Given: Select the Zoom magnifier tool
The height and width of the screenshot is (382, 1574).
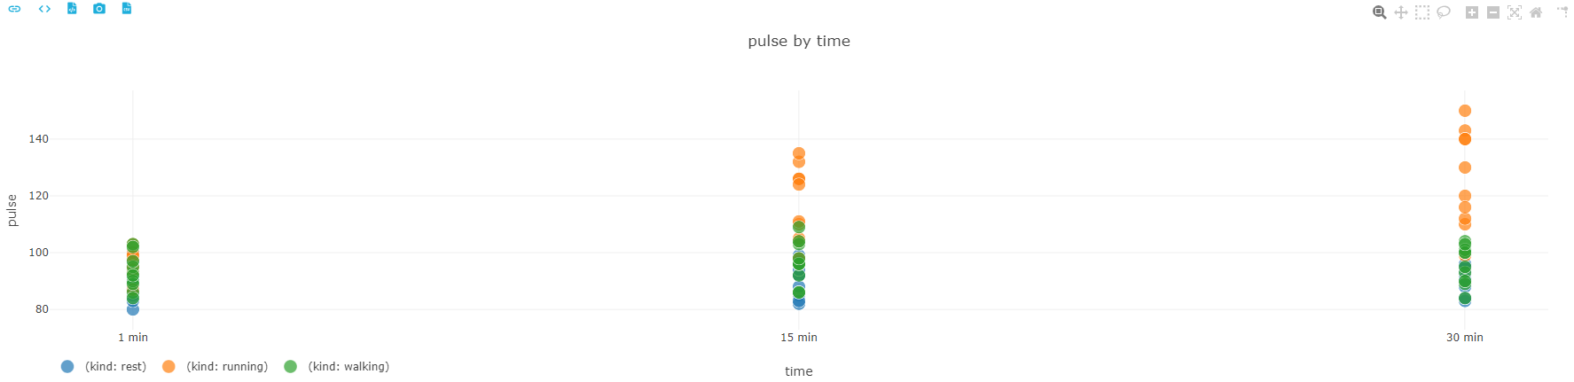Looking at the screenshot, I should 1379,12.
